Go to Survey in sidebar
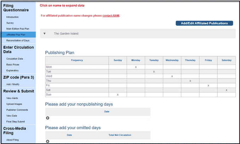Screen dimensions: 240x144 click(x=10, y=23)
